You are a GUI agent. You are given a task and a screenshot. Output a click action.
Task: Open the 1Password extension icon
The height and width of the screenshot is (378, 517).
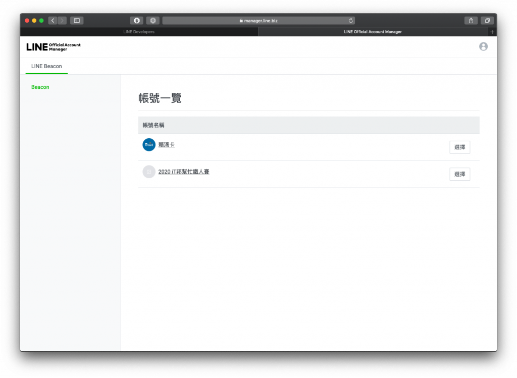(x=153, y=20)
